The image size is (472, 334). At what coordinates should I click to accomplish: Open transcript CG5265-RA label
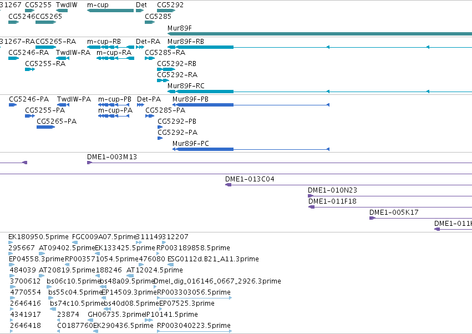tap(55, 41)
